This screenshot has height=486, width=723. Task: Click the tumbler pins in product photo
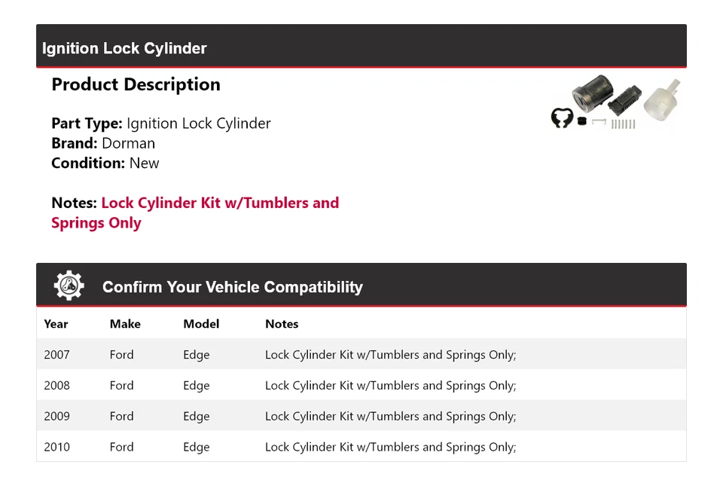[x=623, y=124]
